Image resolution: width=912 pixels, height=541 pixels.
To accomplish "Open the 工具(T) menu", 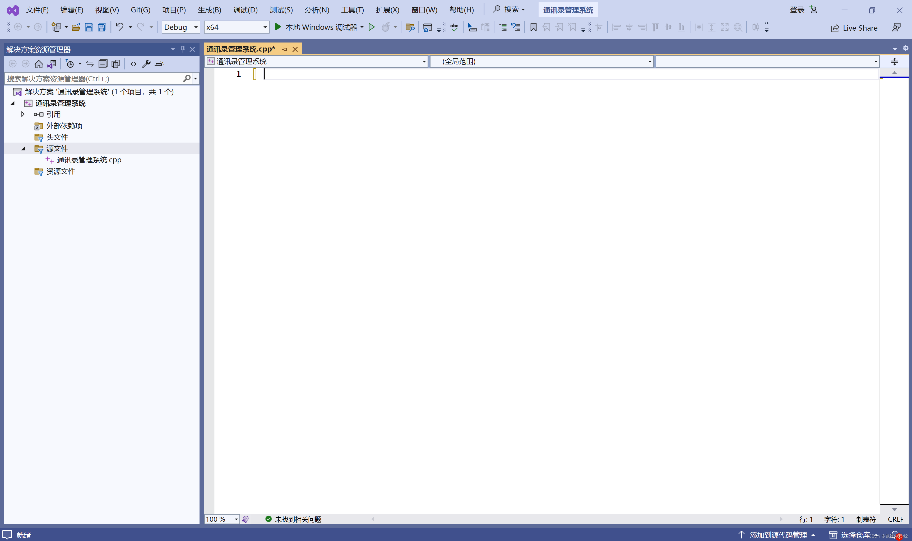I will [352, 10].
